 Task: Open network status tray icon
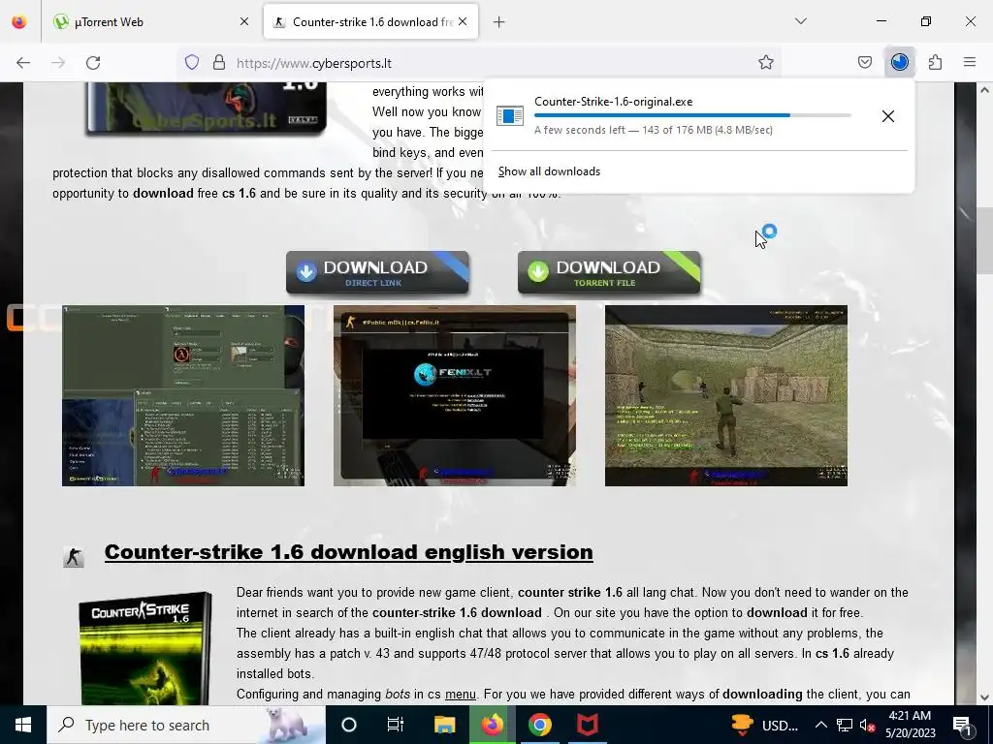[x=845, y=725]
